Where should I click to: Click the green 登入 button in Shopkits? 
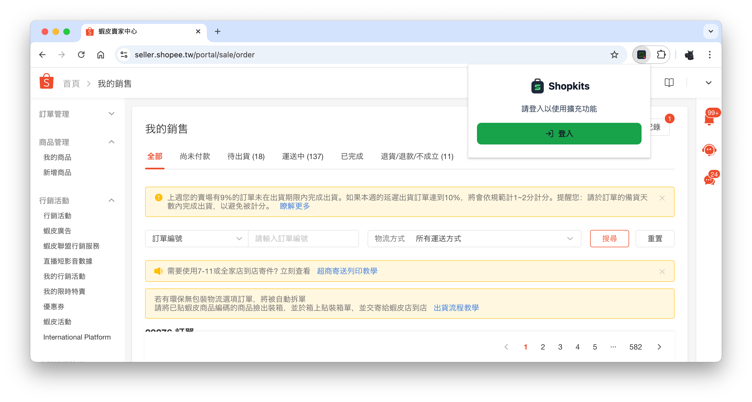pos(559,134)
